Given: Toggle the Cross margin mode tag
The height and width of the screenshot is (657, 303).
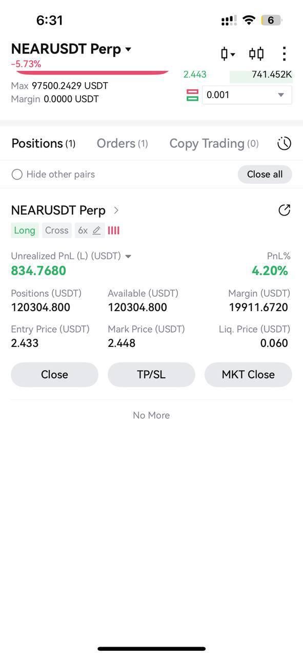Looking at the screenshot, I should click(56, 230).
